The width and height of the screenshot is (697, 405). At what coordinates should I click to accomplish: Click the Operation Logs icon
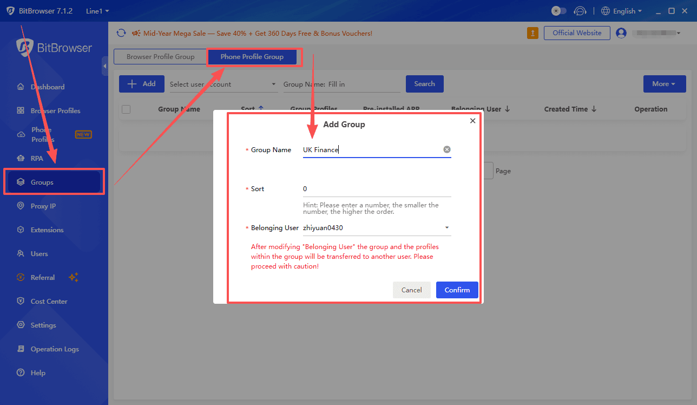click(x=21, y=349)
